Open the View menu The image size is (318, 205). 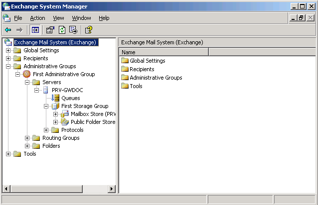tap(58, 18)
